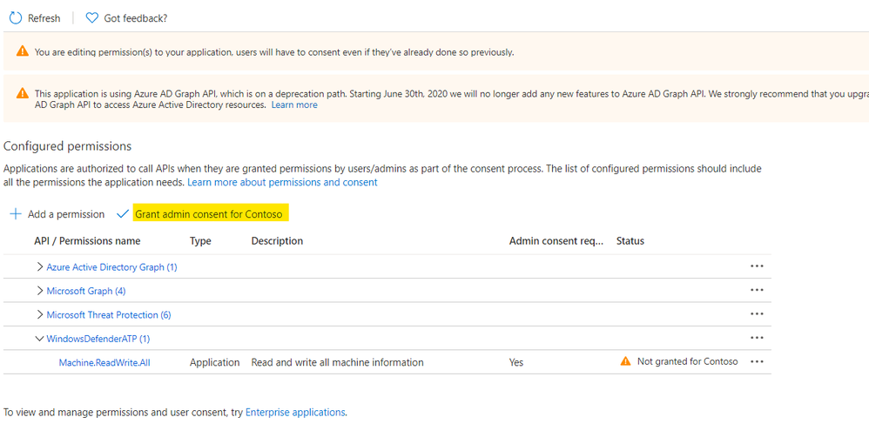Click the plus icon for Add a permission
The image size is (869, 424).
tap(15, 214)
